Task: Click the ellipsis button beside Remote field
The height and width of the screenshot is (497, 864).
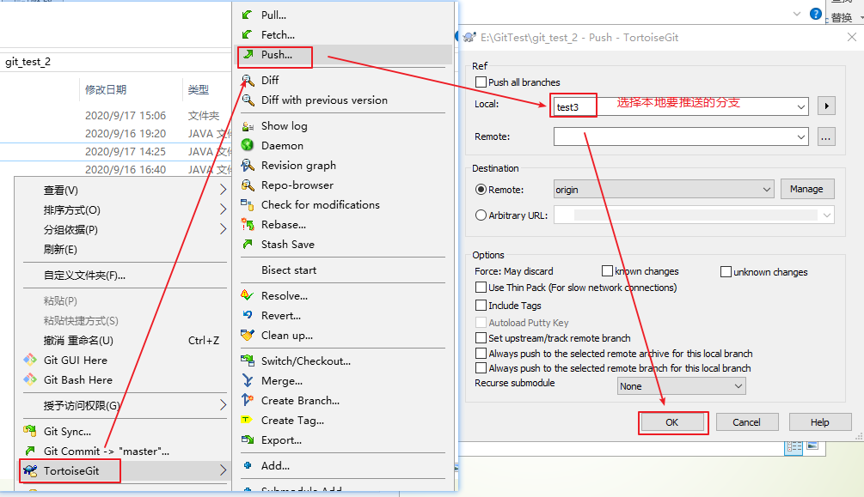Action: coord(825,136)
